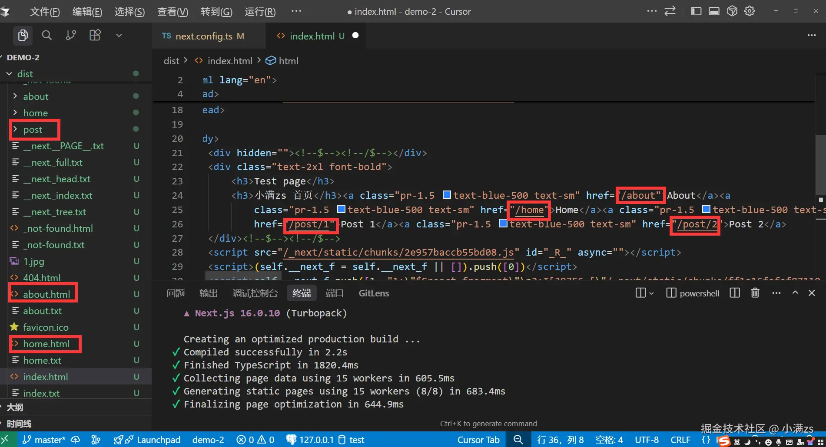
Task: Close the terminal panel
Action: click(x=812, y=293)
